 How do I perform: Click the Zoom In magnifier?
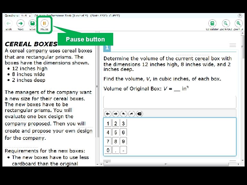click(x=238, y=24)
